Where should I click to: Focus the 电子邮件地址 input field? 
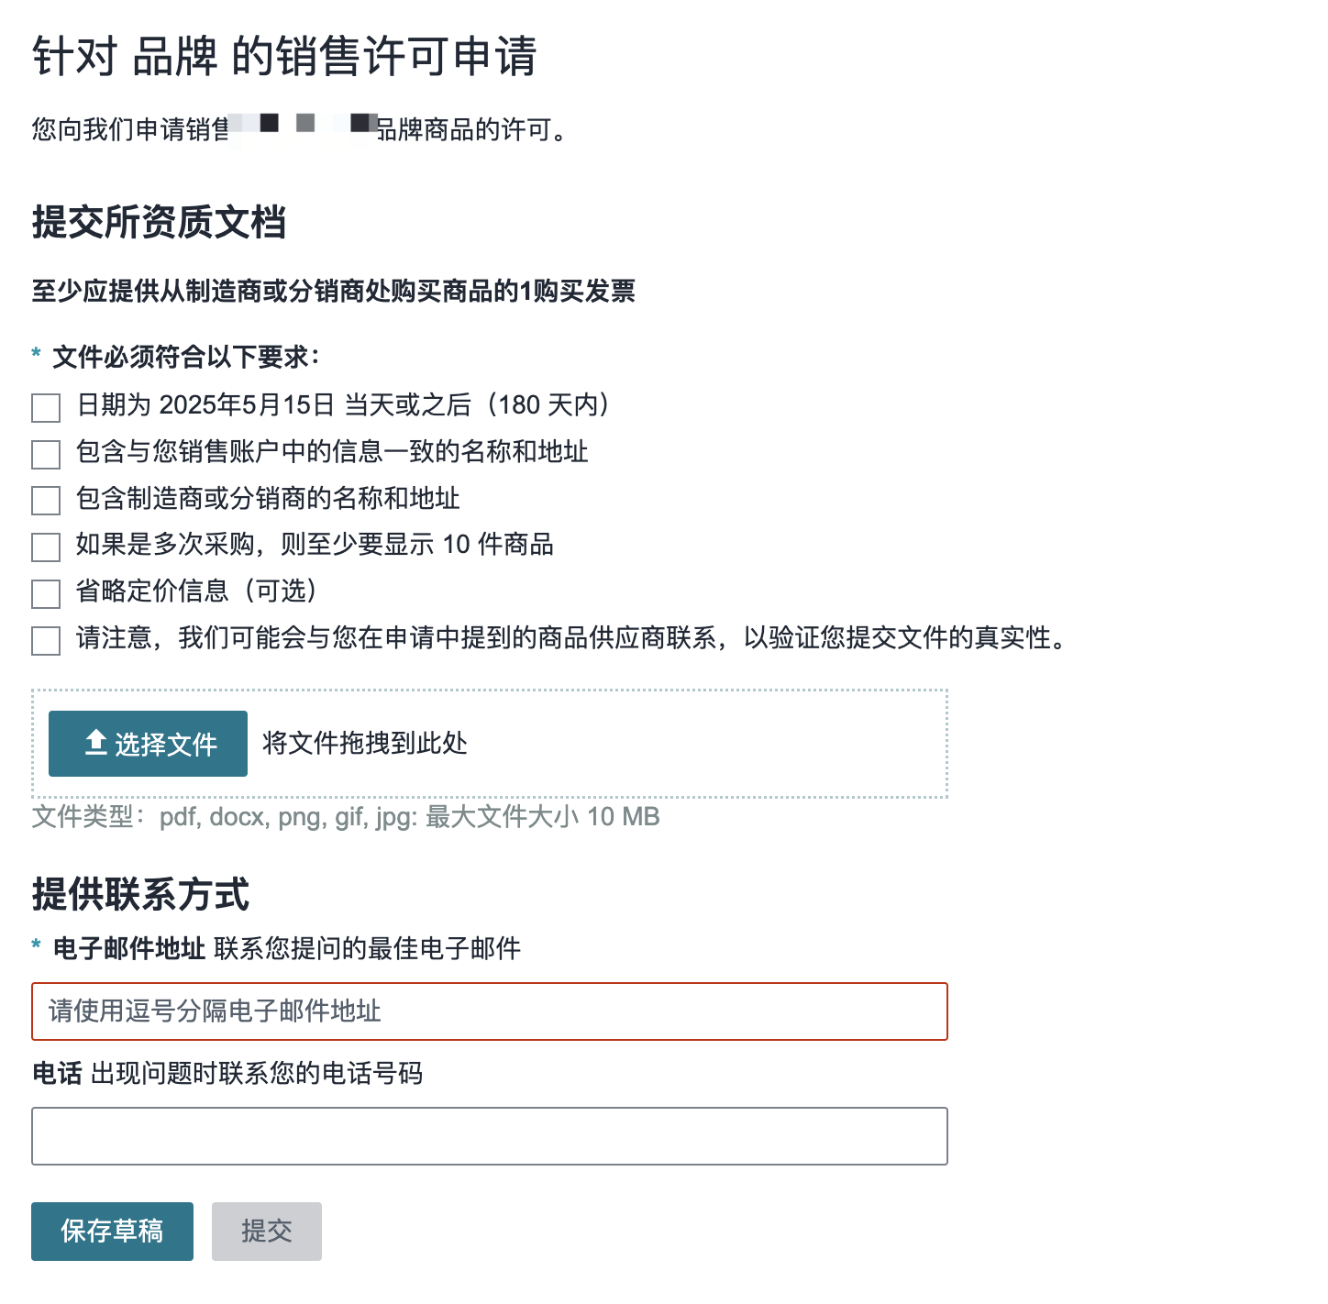489,1011
